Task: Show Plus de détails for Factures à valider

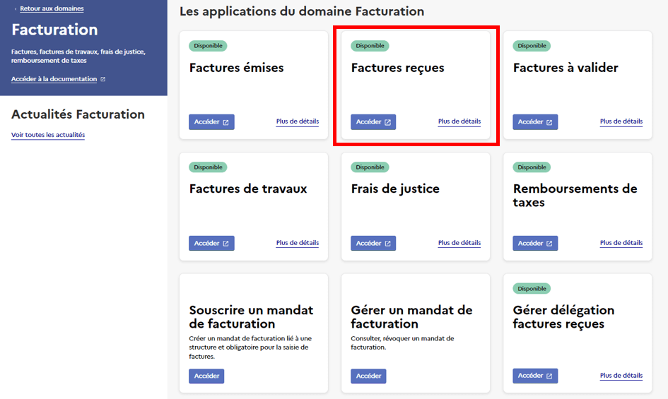Action: tap(621, 121)
